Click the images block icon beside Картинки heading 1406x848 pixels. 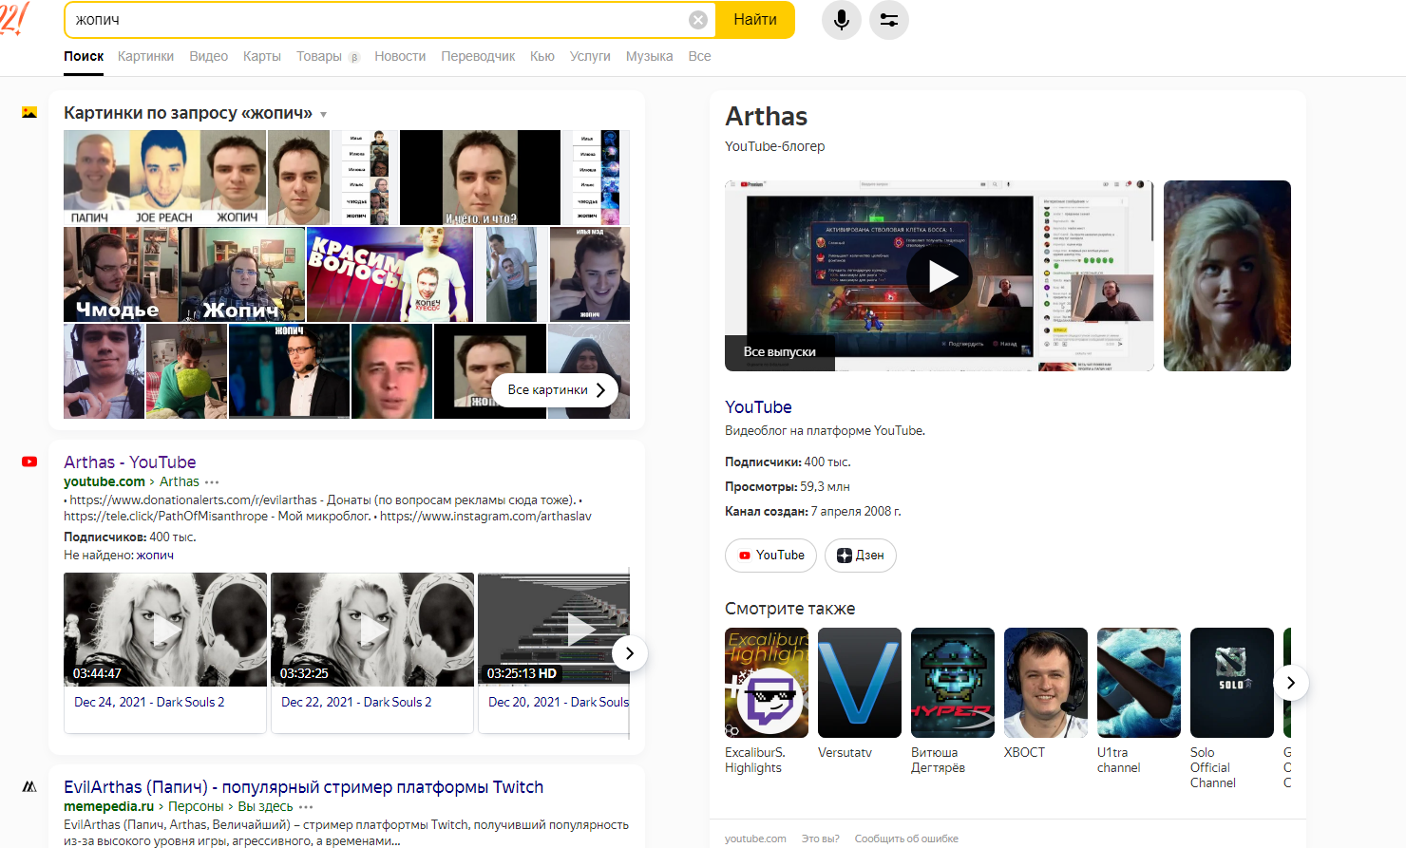(x=29, y=112)
